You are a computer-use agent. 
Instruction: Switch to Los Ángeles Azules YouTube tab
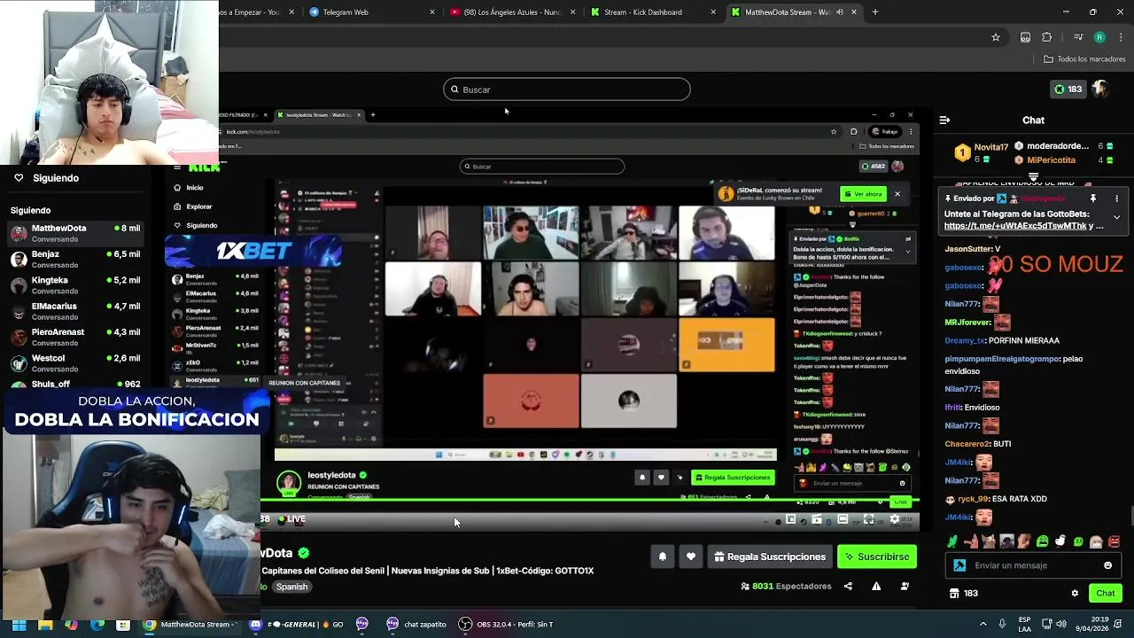pos(512,12)
